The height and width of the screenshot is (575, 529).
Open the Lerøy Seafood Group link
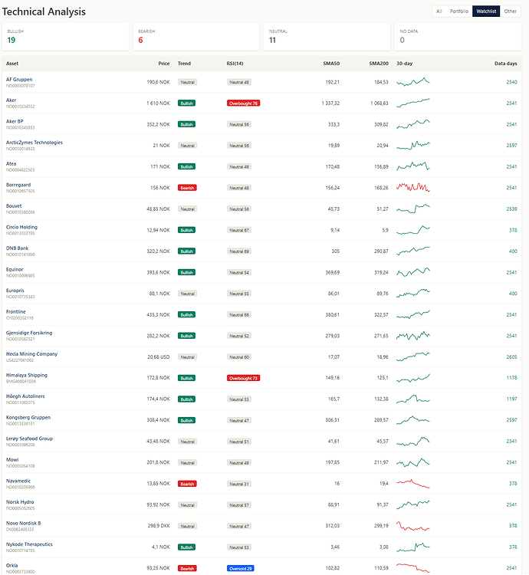click(29, 439)
